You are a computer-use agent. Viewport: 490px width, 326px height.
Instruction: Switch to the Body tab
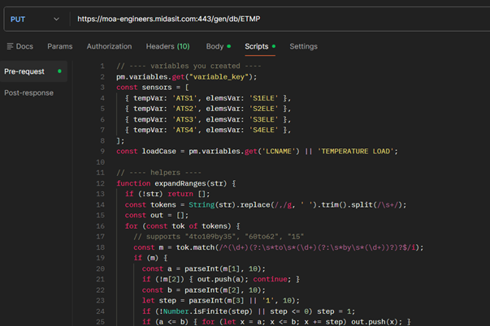tap(215, 47)
